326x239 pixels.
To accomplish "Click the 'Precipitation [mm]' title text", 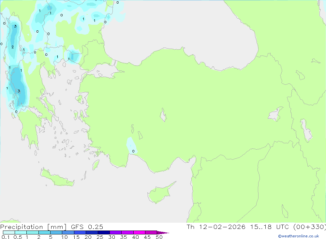I will coord(33,227).
